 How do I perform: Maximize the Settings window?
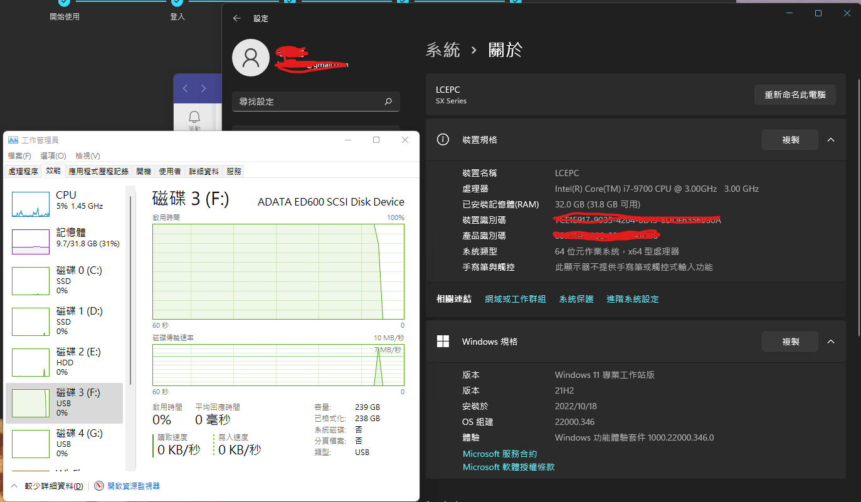(x=818, y=13)
